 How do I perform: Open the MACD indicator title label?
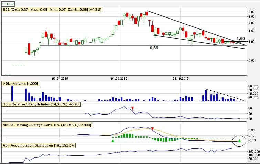(46, 124)
